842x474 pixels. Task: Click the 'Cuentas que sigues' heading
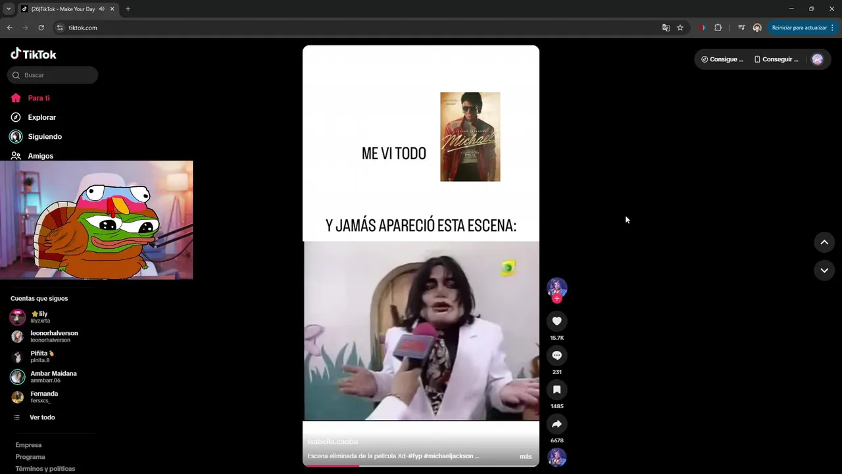coord(39,299)
